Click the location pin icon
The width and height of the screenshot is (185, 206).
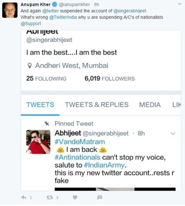coord(29,66)
